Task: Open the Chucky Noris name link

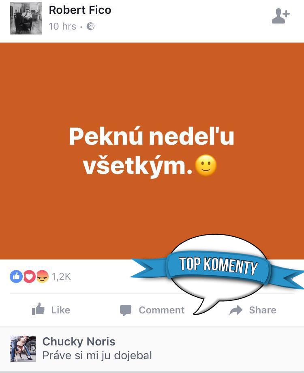Action: (x=79, y=342)
